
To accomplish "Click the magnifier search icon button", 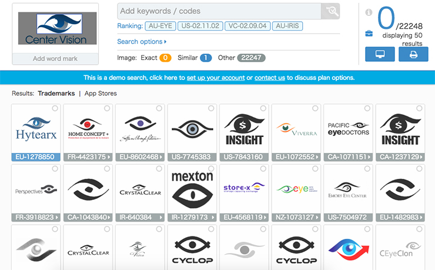I will [330, 11].
